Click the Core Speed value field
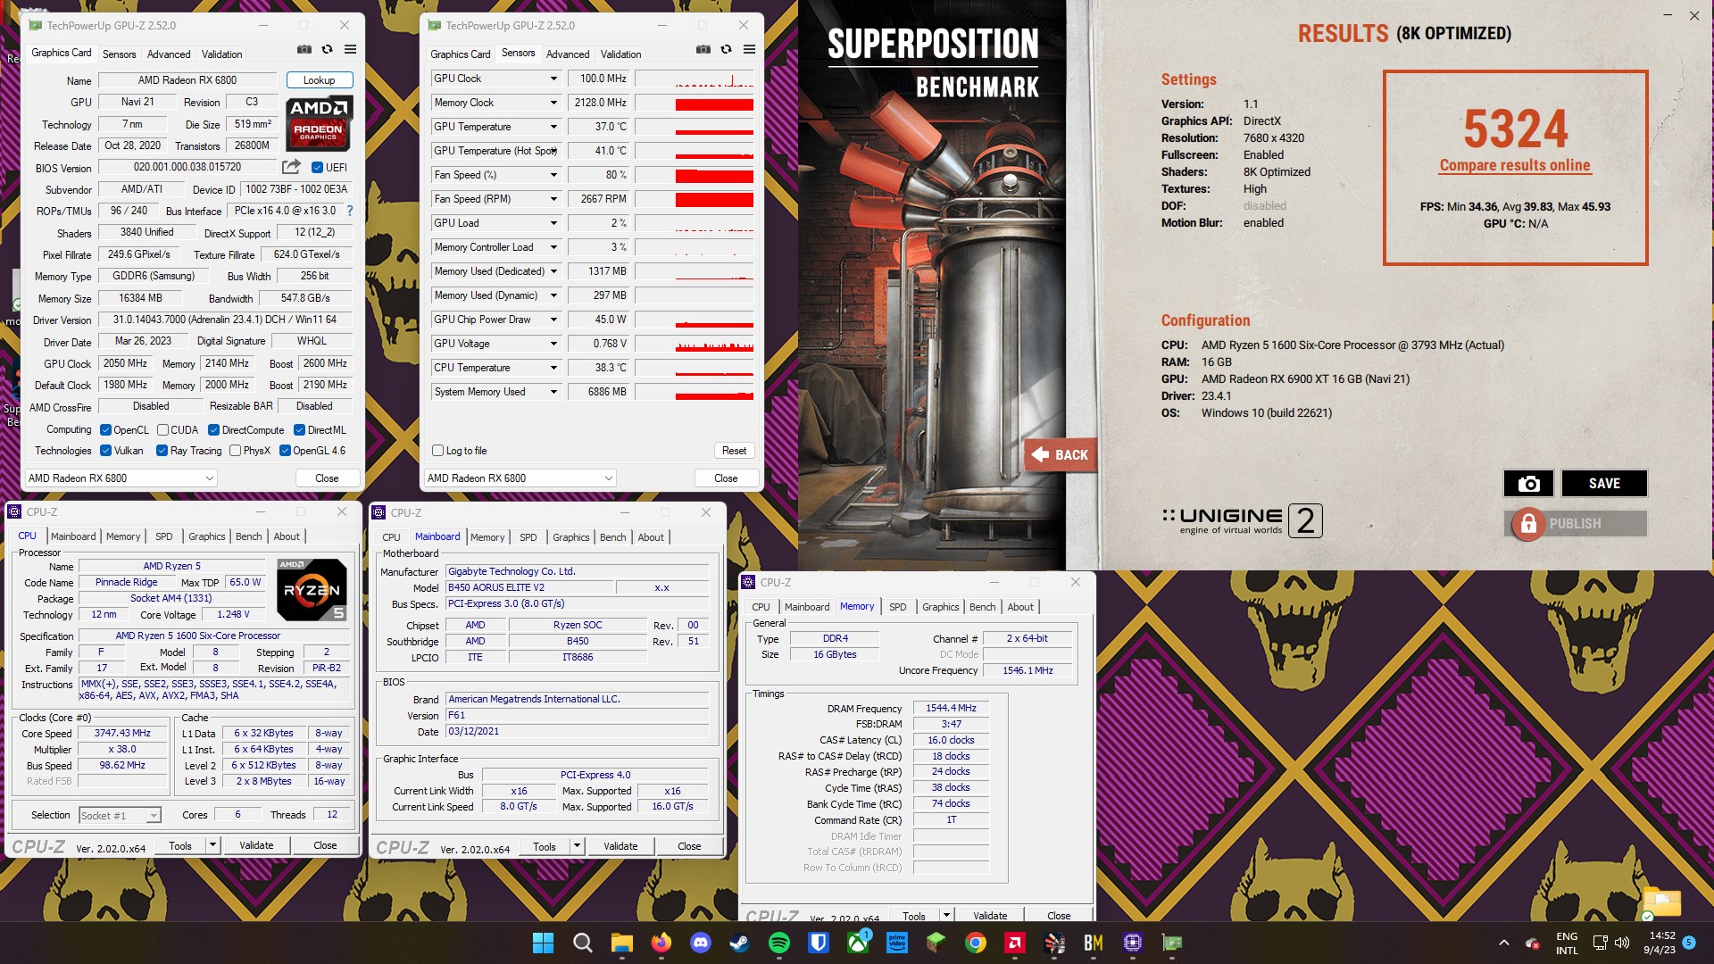The image size is (1714, 964). [x=123, y=734]
